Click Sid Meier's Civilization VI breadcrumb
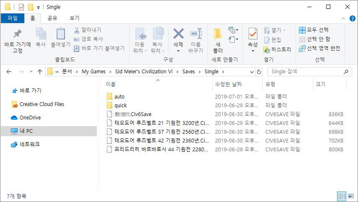The height and width of the screenshot is (202, 358). [144, 72]
